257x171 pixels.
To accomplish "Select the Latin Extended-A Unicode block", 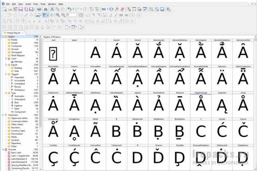I will coord(19,159).
